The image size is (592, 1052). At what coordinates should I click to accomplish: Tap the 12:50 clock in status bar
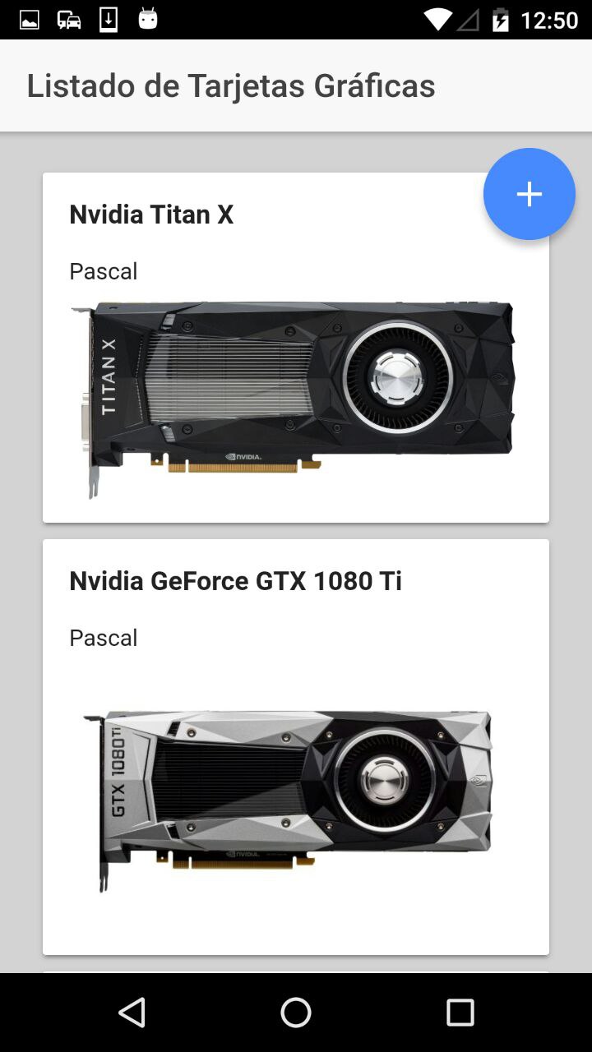pos(550,20)
